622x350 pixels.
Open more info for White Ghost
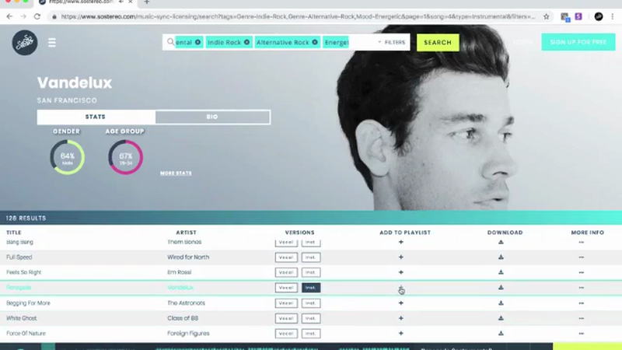[x=581, y=318]
